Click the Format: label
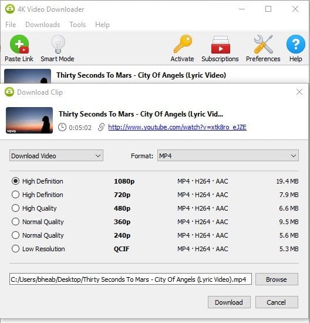Viewport: 310px width, 323px height. click(142, 156)
